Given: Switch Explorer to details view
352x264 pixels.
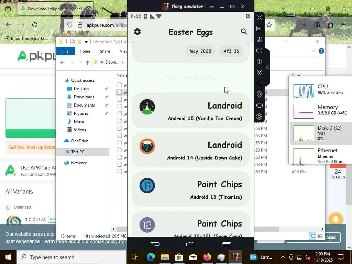Looking at the screenshot, I should click(x=312, y=236).
